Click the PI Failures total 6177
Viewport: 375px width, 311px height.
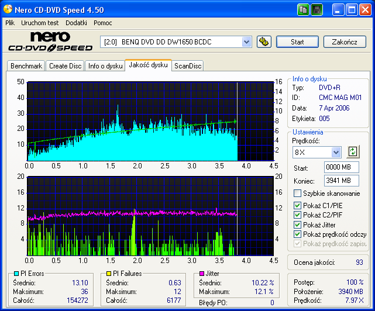(x=174, y=300)
